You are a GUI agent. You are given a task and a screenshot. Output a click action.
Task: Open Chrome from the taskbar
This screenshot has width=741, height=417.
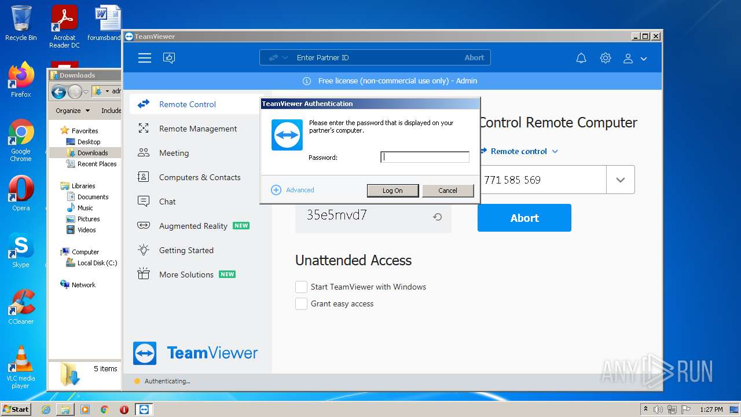pos(105,409)
